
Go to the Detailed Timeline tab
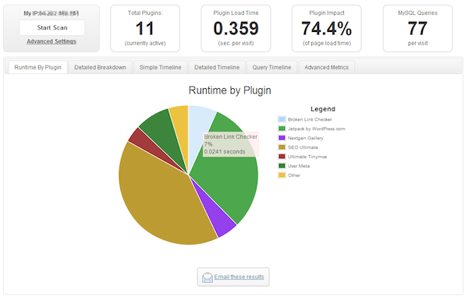click(217, 67)
